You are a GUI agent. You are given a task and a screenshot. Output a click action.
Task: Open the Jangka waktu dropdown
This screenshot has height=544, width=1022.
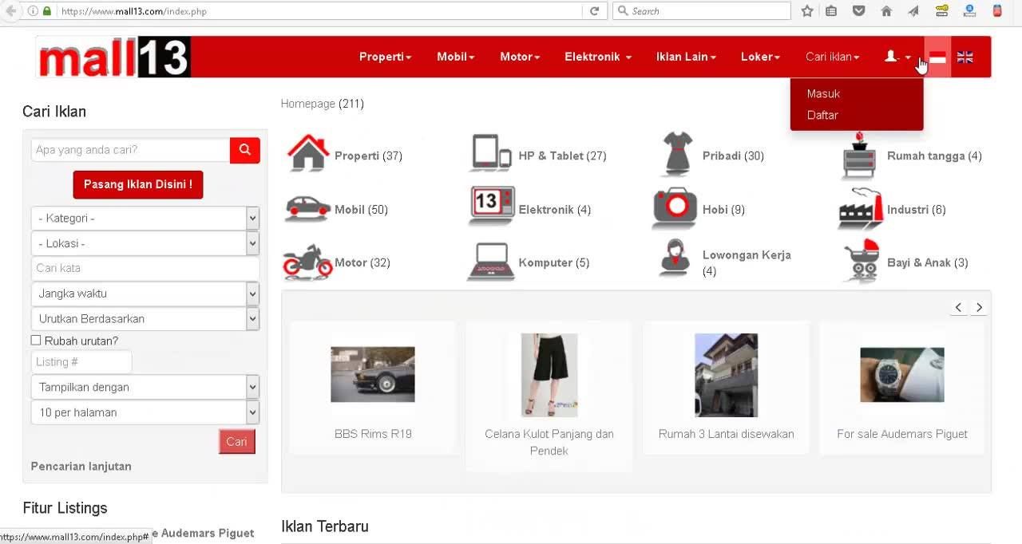(145, 294)
